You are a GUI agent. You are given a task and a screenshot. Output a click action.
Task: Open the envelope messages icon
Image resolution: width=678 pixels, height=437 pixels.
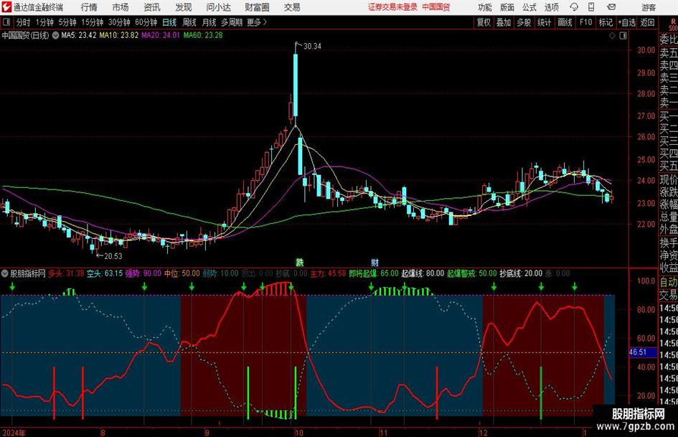611,7
